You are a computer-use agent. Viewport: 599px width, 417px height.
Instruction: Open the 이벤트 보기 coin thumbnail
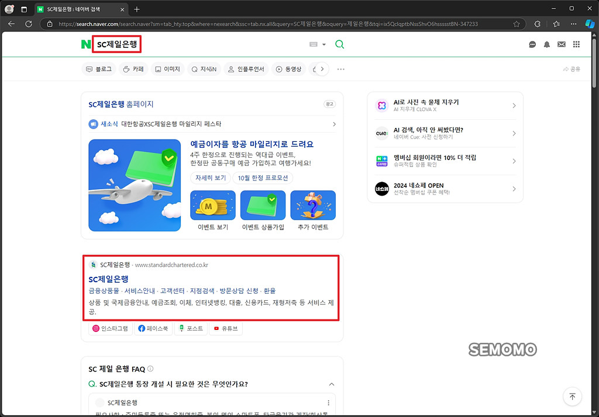coord(213,205)
